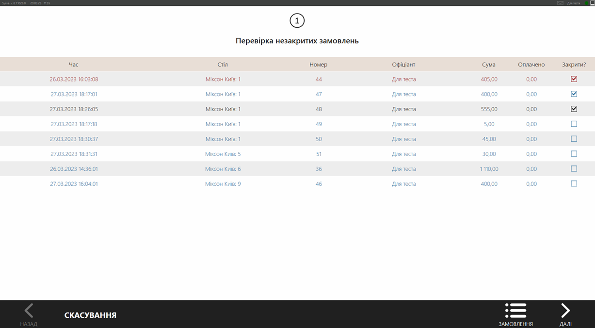This screenshot has height=328, width=595.
Task: Uncheck close checkbox for order 44
Action: [574, 79]
